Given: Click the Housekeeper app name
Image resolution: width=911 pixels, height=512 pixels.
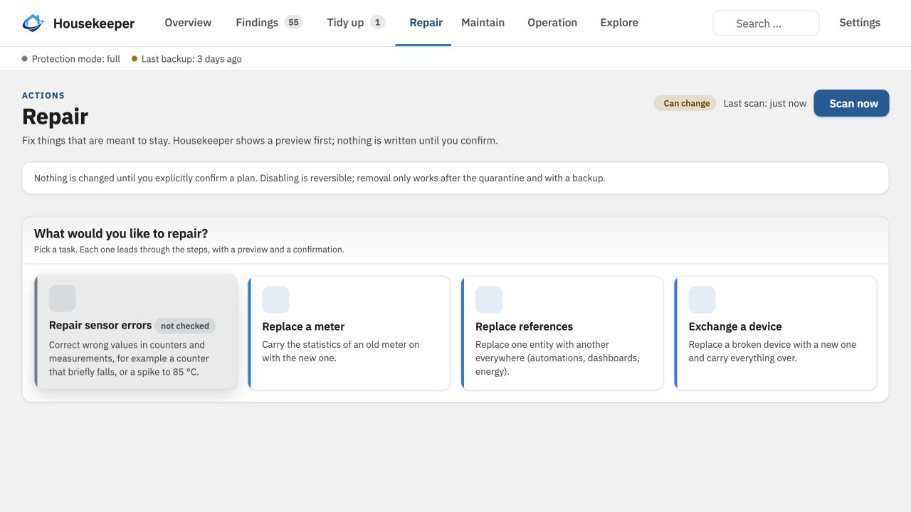Looking at the screenshot, I should point(94,23).
